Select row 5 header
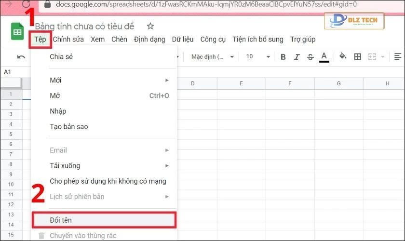This screenshot has width=405, height=241. pyautogui.click(x=11, y=134)
